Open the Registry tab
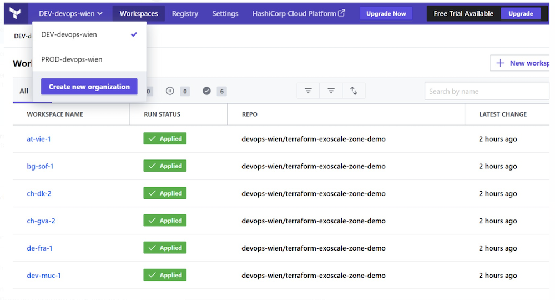This screenshot has width=555, height=300. pyautogui.click(x=185, y=13)
